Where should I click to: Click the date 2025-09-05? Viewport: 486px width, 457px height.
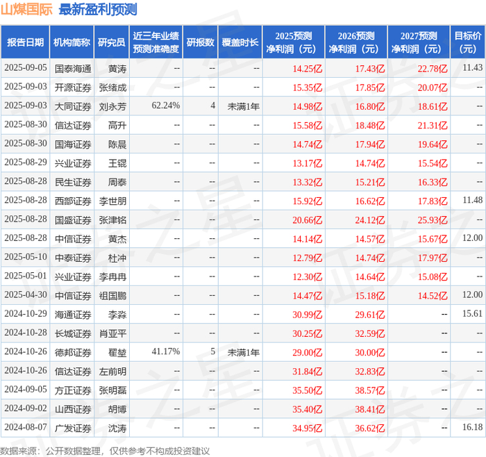(x=26, y=67)
